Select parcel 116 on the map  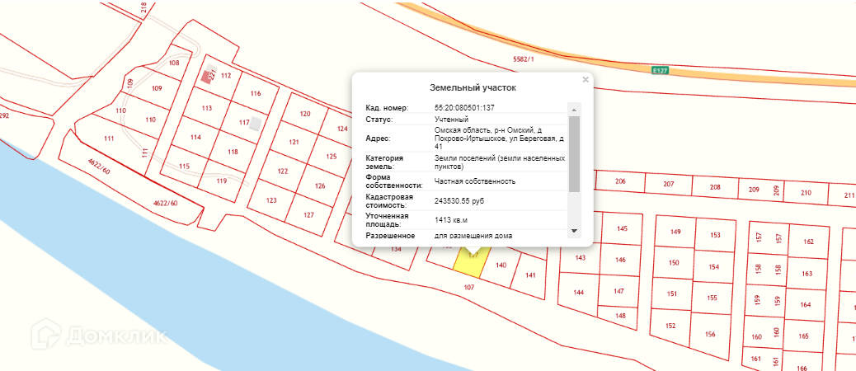point(256,93)
